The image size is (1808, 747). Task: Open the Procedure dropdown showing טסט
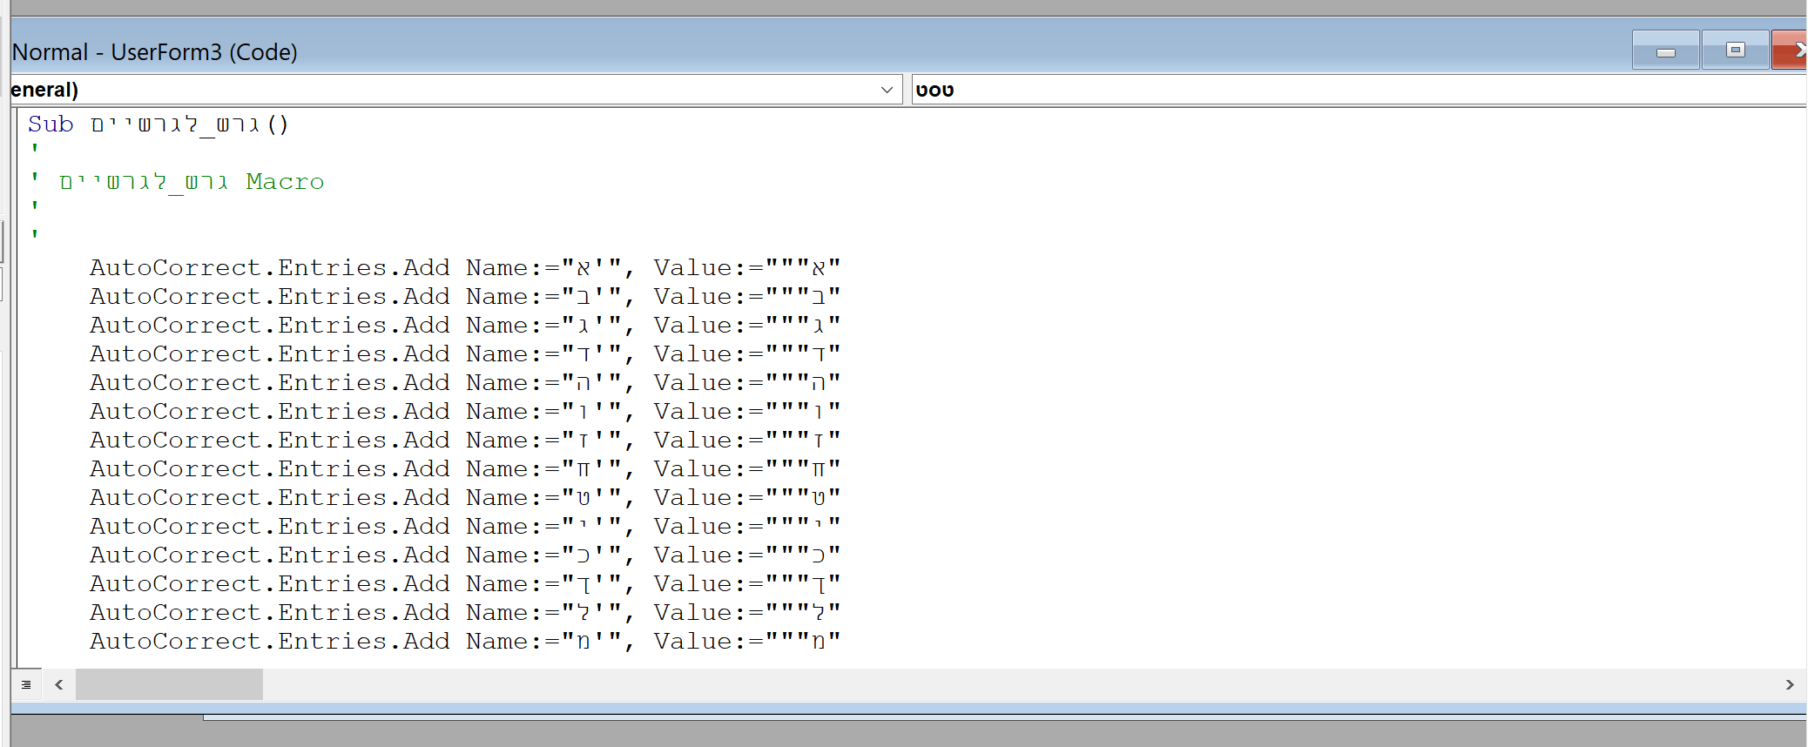tap(1306, 90)
